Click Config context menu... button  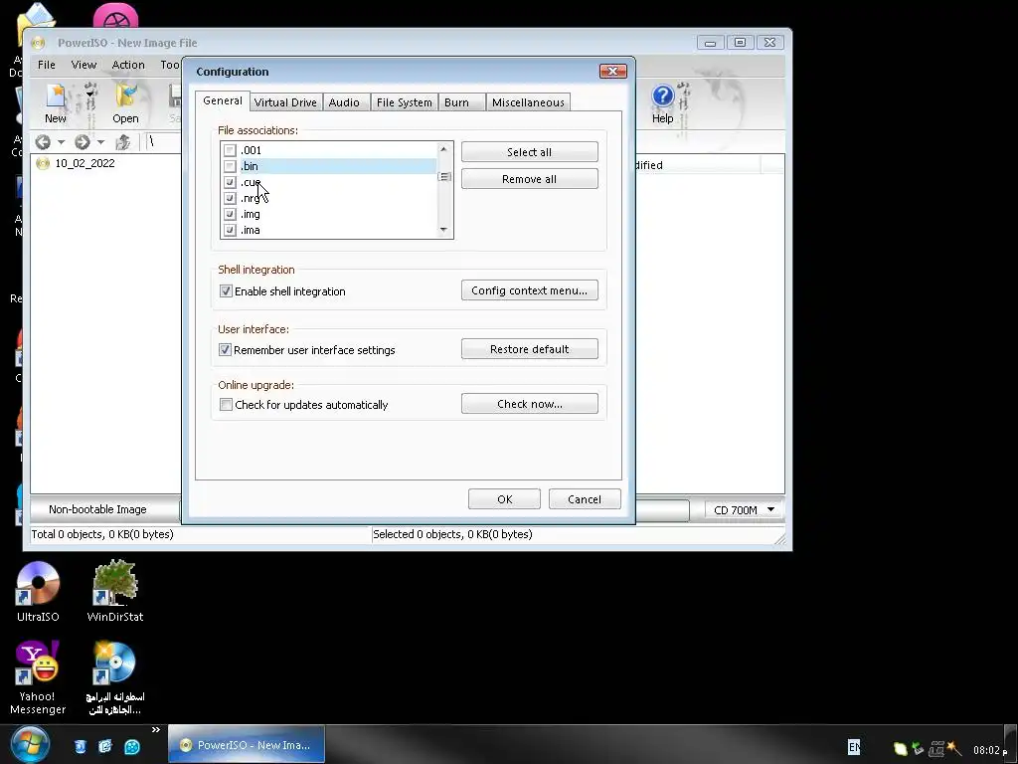pyautogui.click(x=529, y=290)
